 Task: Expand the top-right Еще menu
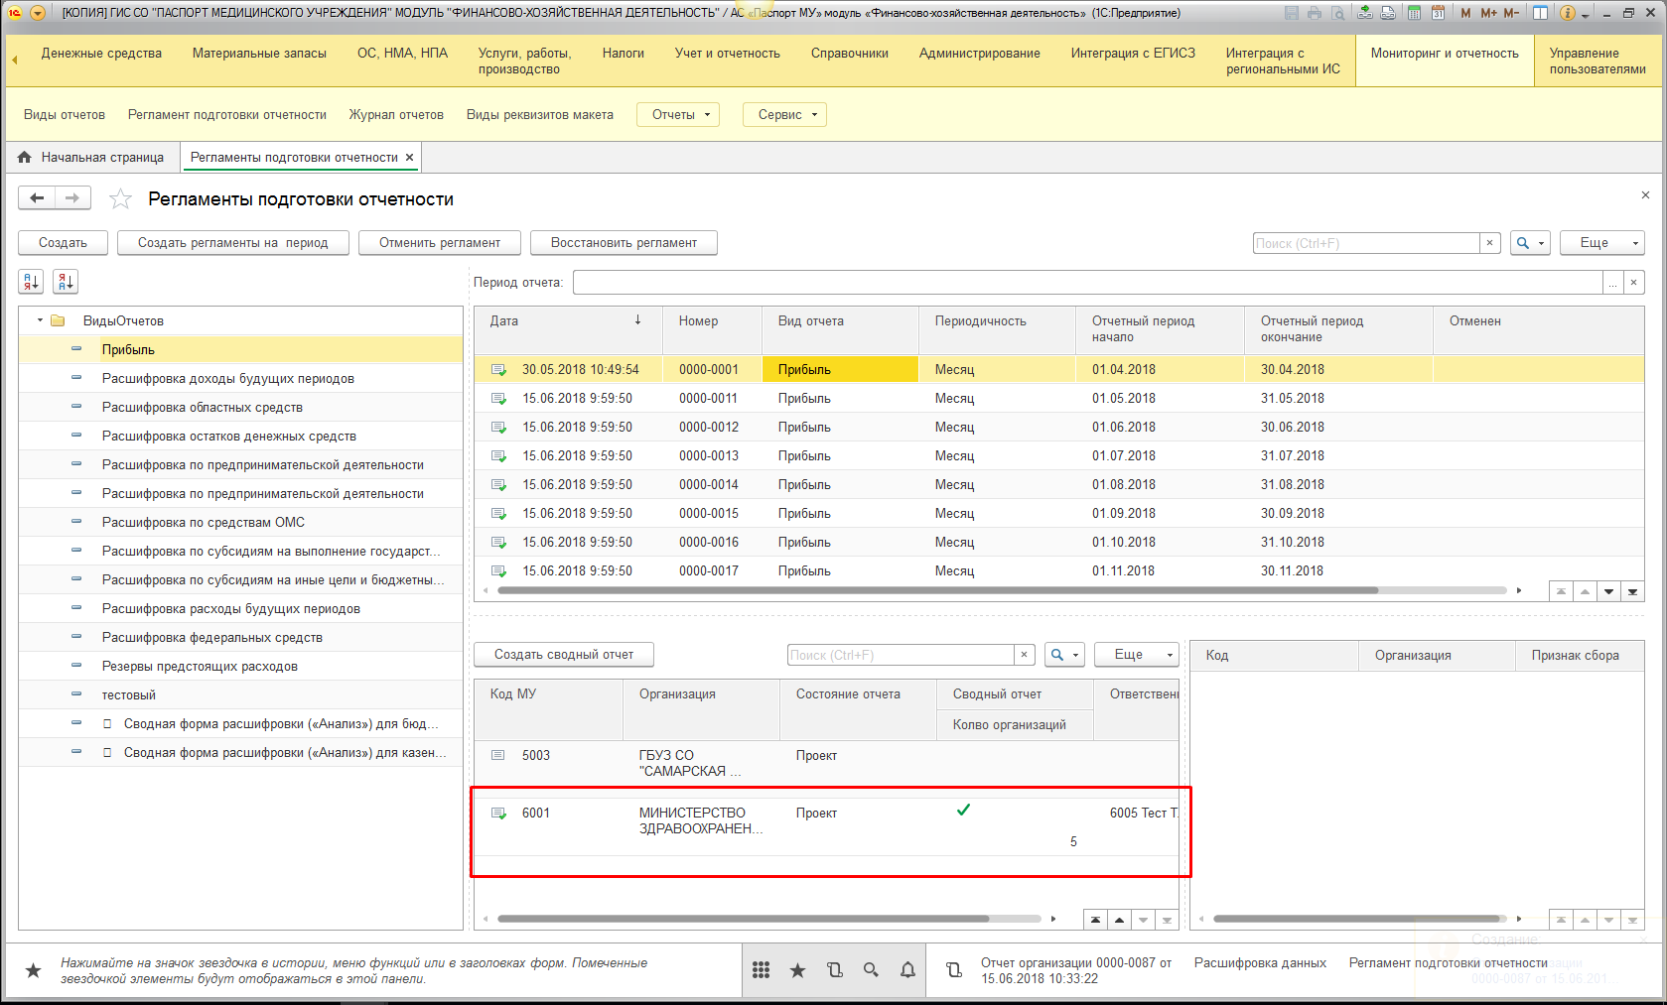pos(1601,243)
